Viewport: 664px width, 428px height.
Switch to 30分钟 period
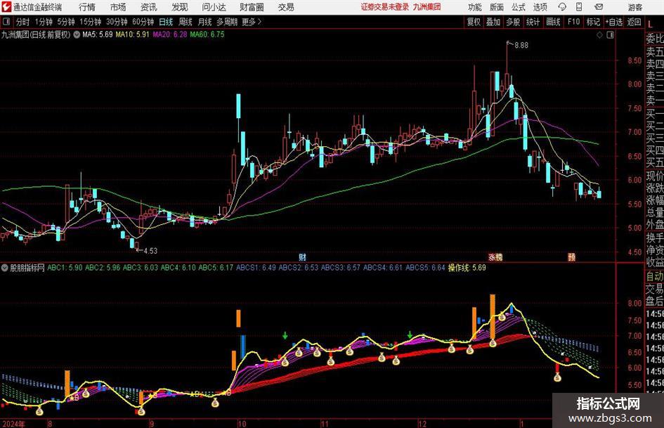(x=117, y=22)
